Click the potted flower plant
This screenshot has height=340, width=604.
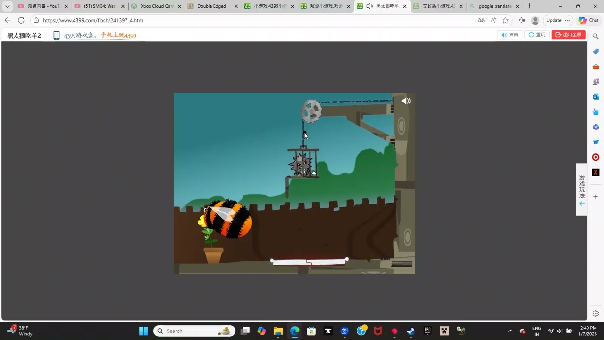pos(212,245)
